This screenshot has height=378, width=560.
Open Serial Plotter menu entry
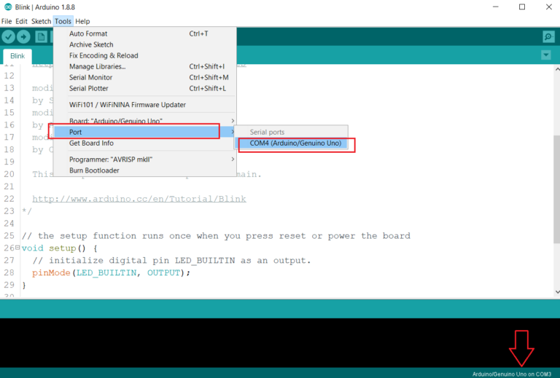pos(145,88)
